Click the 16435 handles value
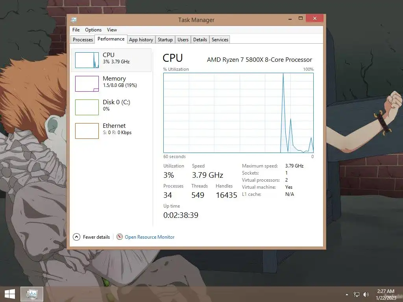Image resolution: width=403 pixels, height=302 pixels. [226, 195]
